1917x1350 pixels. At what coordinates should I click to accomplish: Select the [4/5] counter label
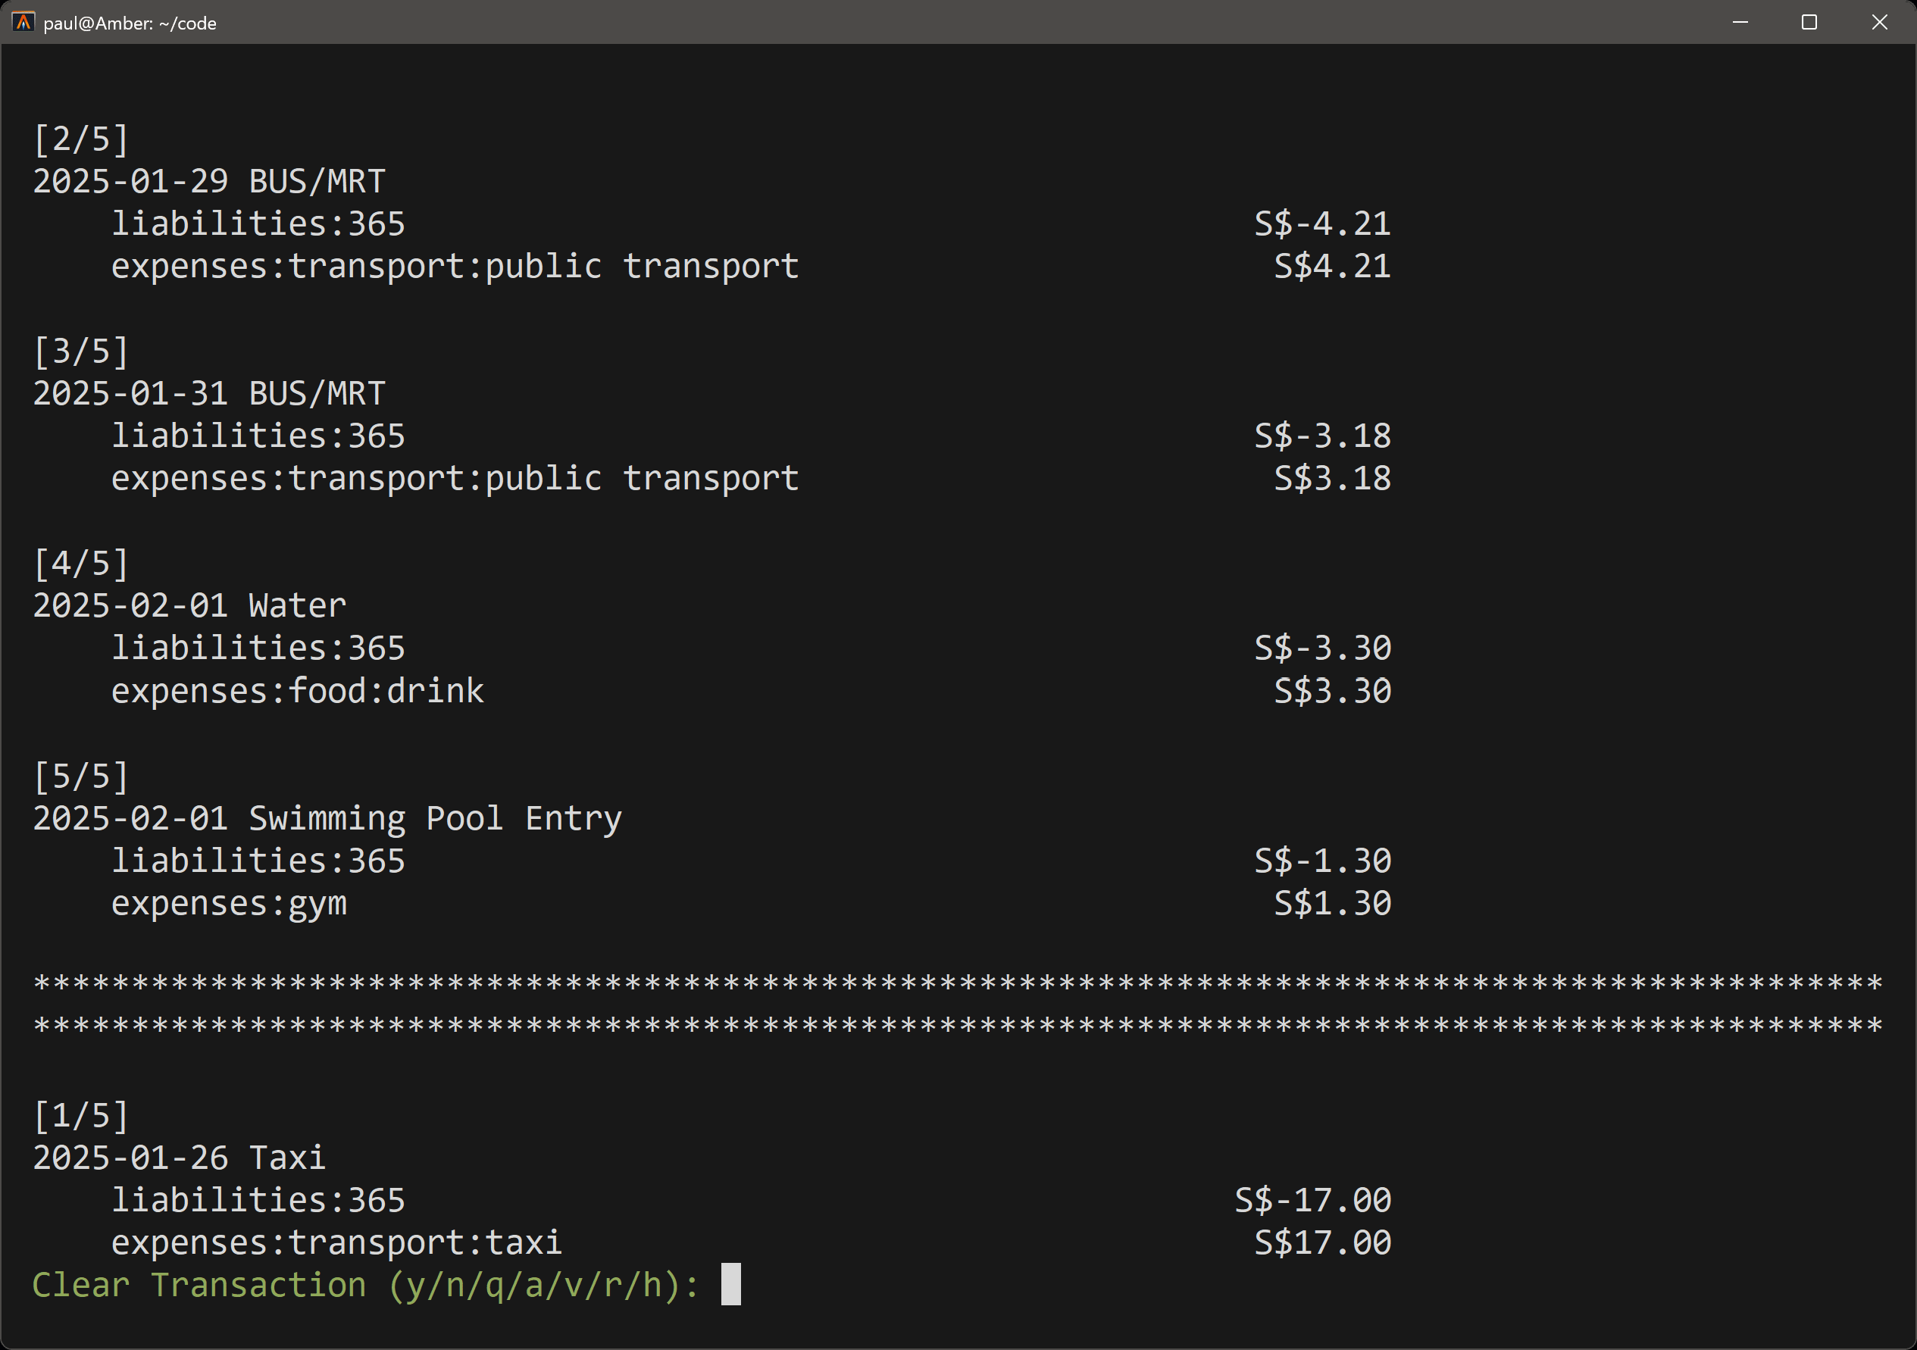[x=80, y=563]
